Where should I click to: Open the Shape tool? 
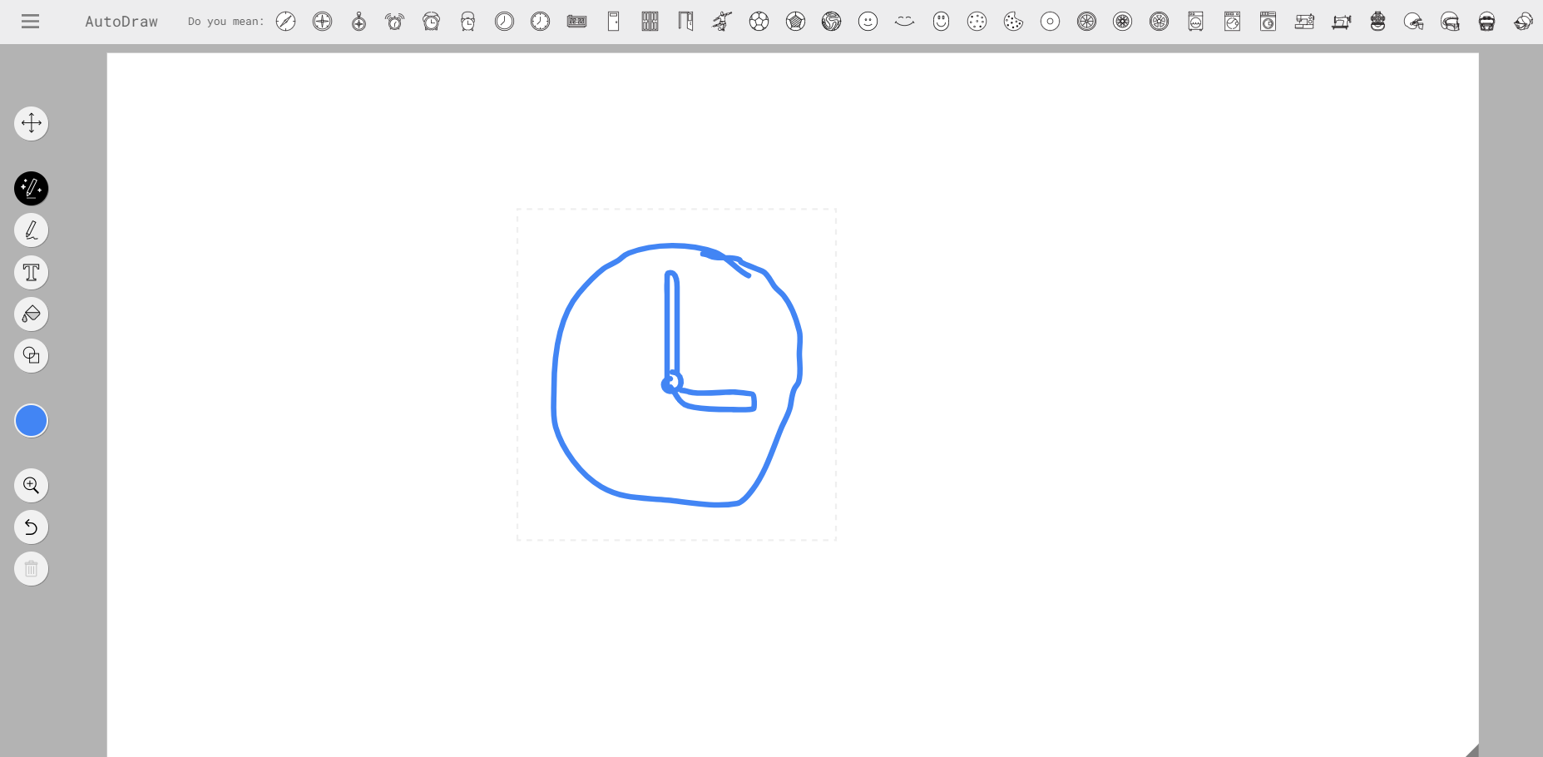pos(32,356)
